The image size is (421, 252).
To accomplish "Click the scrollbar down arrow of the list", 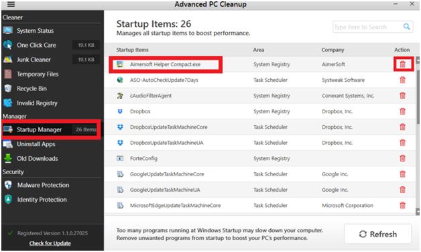I will pyautogui.click(x=418, y=212).
